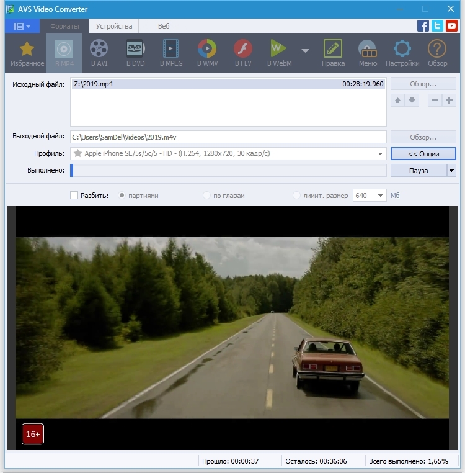Open the Правка edit tool
Screen dimensions: 465x473
click(333, 50)
